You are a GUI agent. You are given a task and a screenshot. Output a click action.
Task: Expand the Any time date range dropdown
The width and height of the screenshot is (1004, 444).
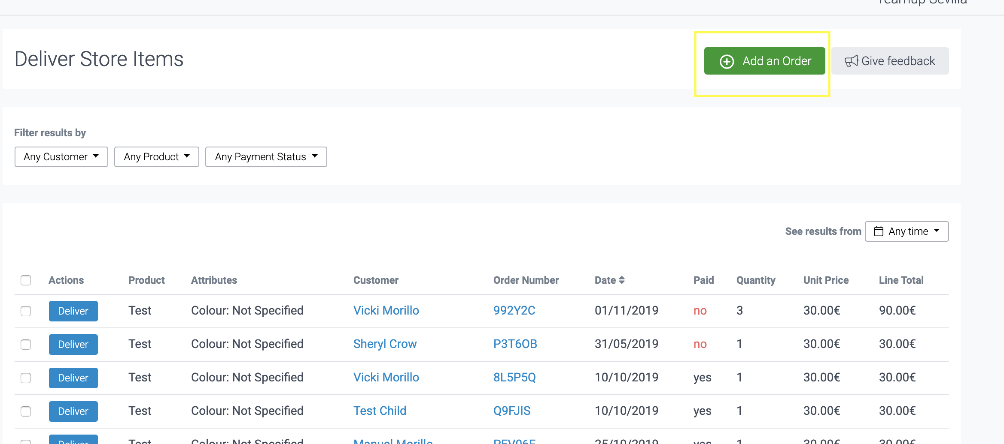907,231
